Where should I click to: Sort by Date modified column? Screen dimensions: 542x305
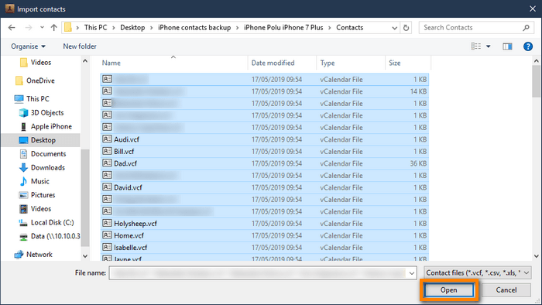coord(282,63)
